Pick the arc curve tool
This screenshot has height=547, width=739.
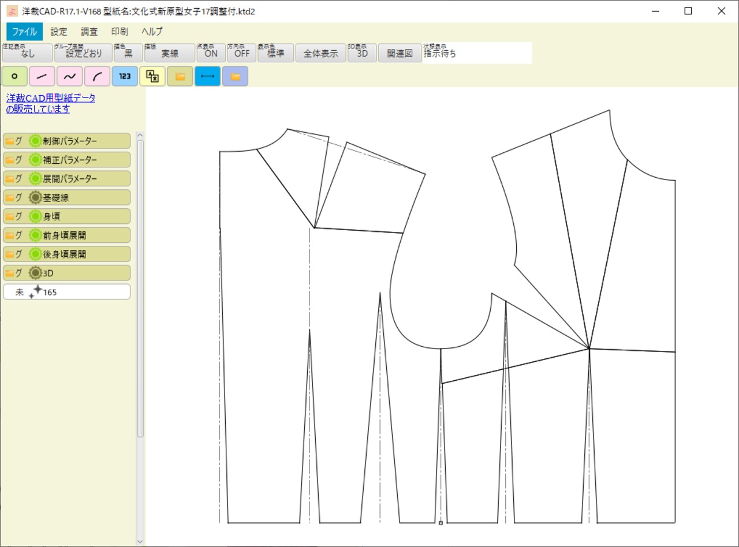point(98,76)
